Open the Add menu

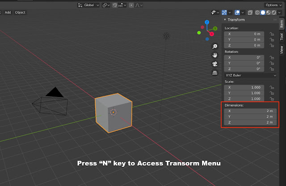(8, 12)
